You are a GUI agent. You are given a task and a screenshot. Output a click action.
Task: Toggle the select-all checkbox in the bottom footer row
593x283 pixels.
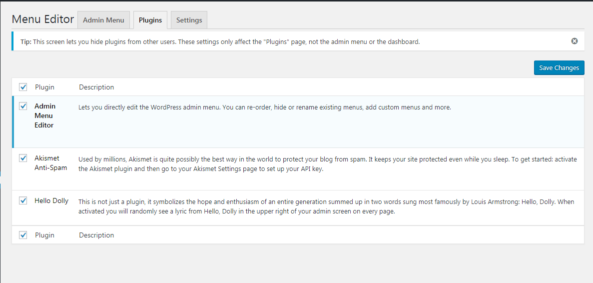tap(23, 235)
